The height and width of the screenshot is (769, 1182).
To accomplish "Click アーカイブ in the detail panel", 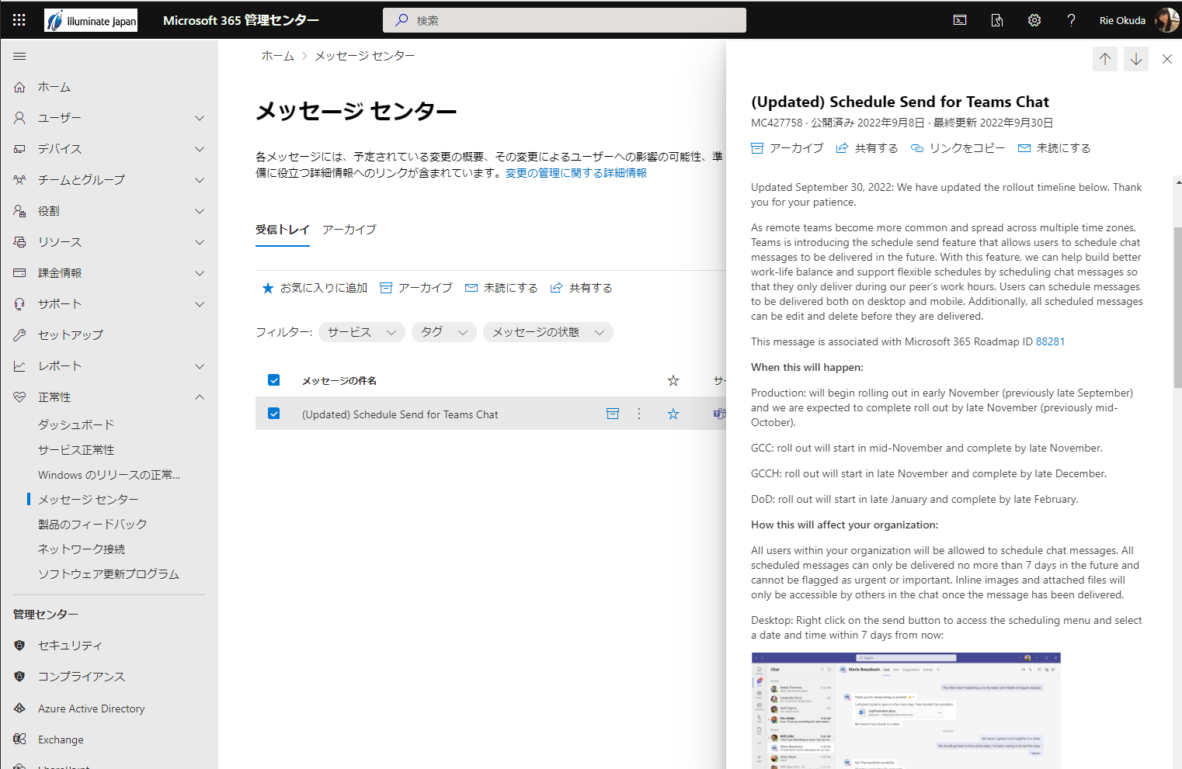I will 787,148.
